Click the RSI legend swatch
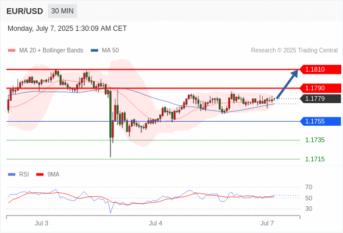Screen dimensions: 343x233 click(x=12, y=175)
